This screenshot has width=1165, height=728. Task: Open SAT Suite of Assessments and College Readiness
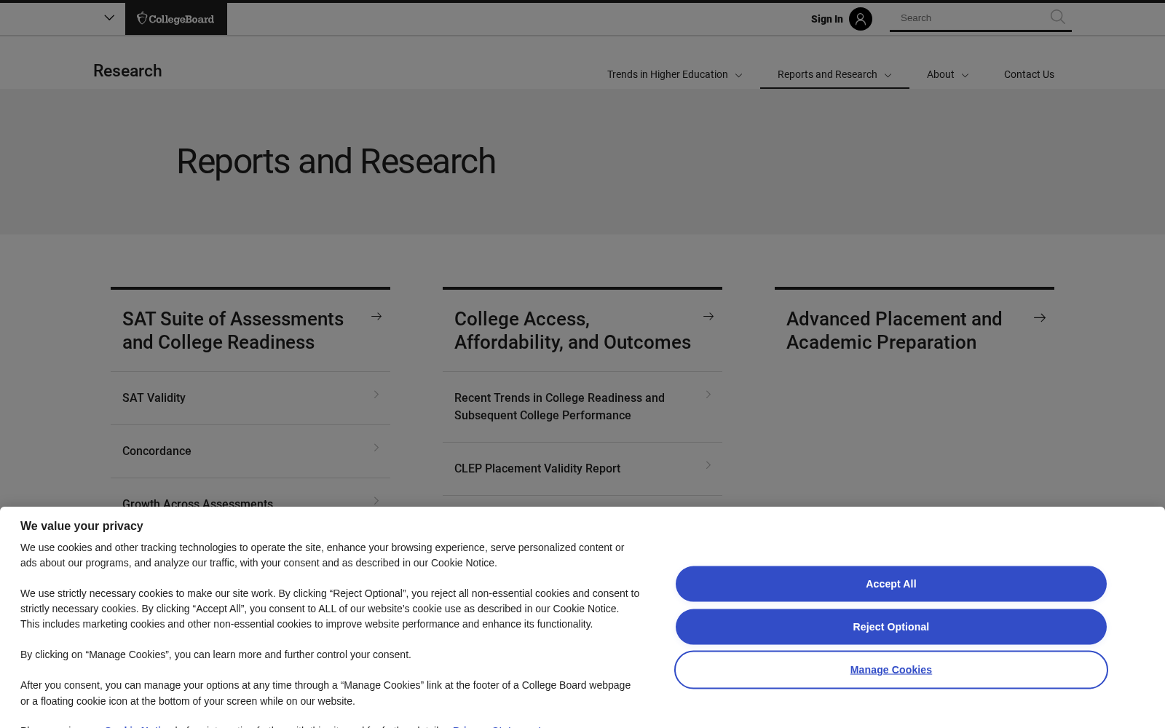(x=233, y=331)
